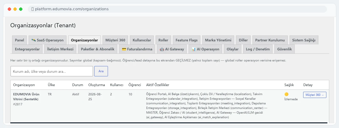339x128 pixels.
Task: Open Log / Denetim tab
Action: pyautogui.click(x=258, y=49)
